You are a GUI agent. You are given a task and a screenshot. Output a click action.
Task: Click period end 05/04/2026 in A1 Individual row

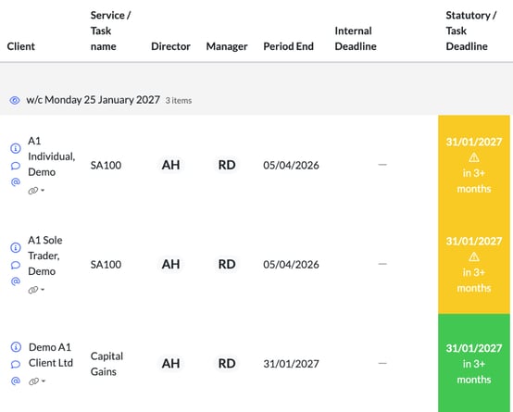click(x=291, y=165)
